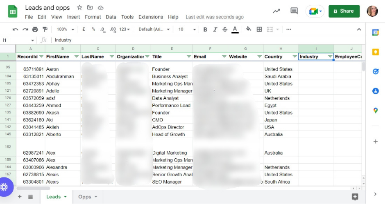Click the Name box showing I1
The height and width of the screenshot is (204, 385).
point(16,40)
